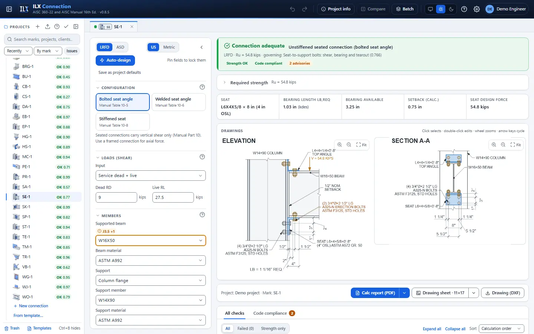Switch units to US

point(153,47)
